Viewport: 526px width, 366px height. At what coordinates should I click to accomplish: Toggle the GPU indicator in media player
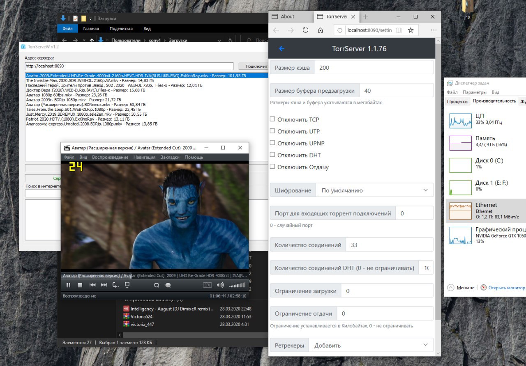pyautogui.click(x=208, y=285)
